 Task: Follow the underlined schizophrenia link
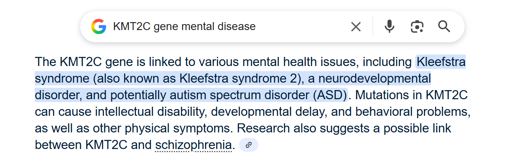[193, 145]
